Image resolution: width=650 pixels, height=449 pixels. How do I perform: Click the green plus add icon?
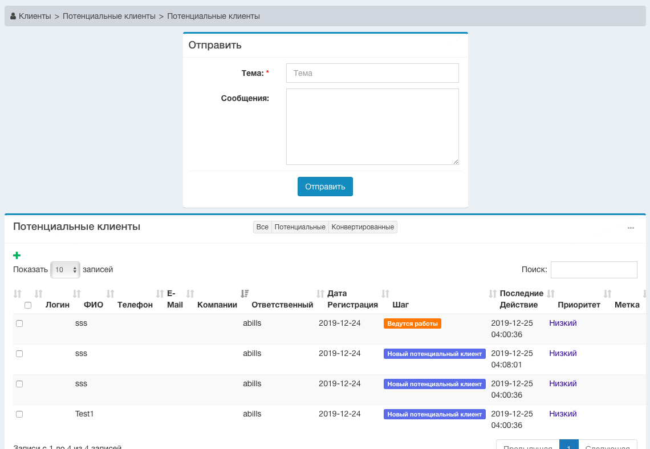click(x=17, y=256)
